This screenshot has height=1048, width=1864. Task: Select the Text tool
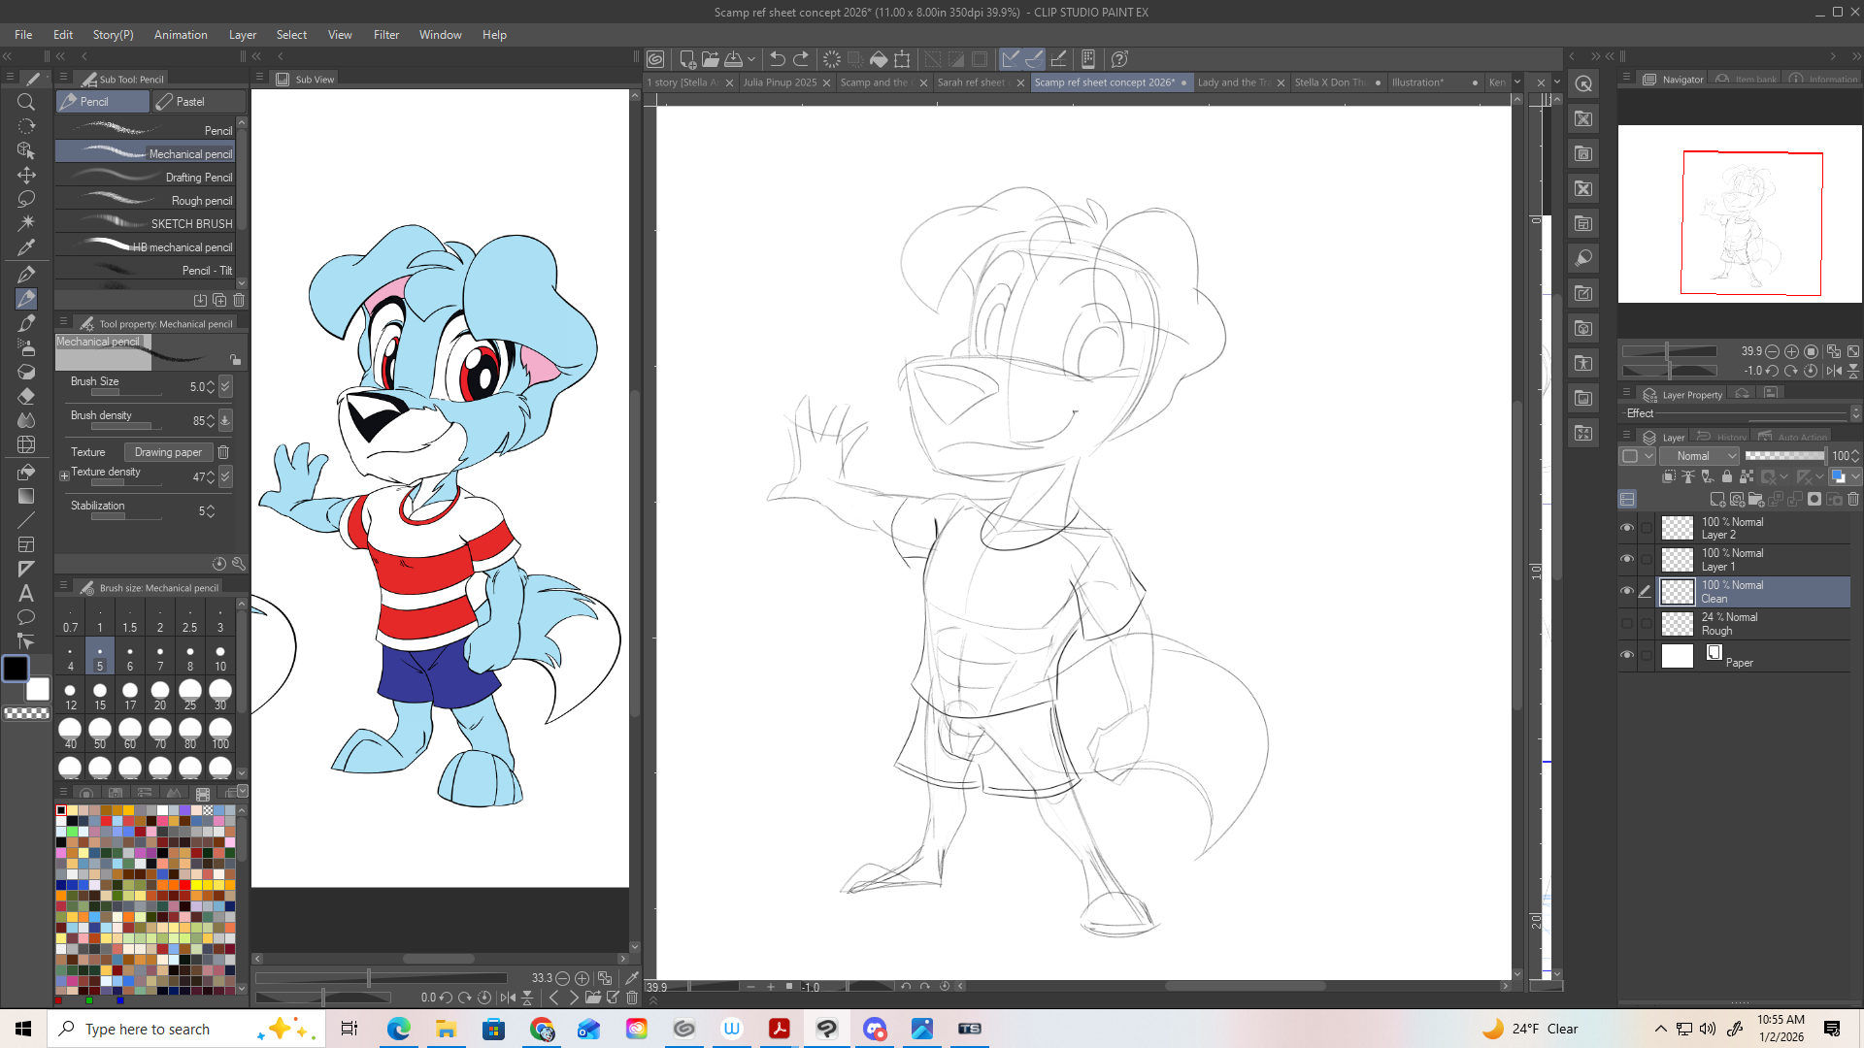click(x=26, y=593)
